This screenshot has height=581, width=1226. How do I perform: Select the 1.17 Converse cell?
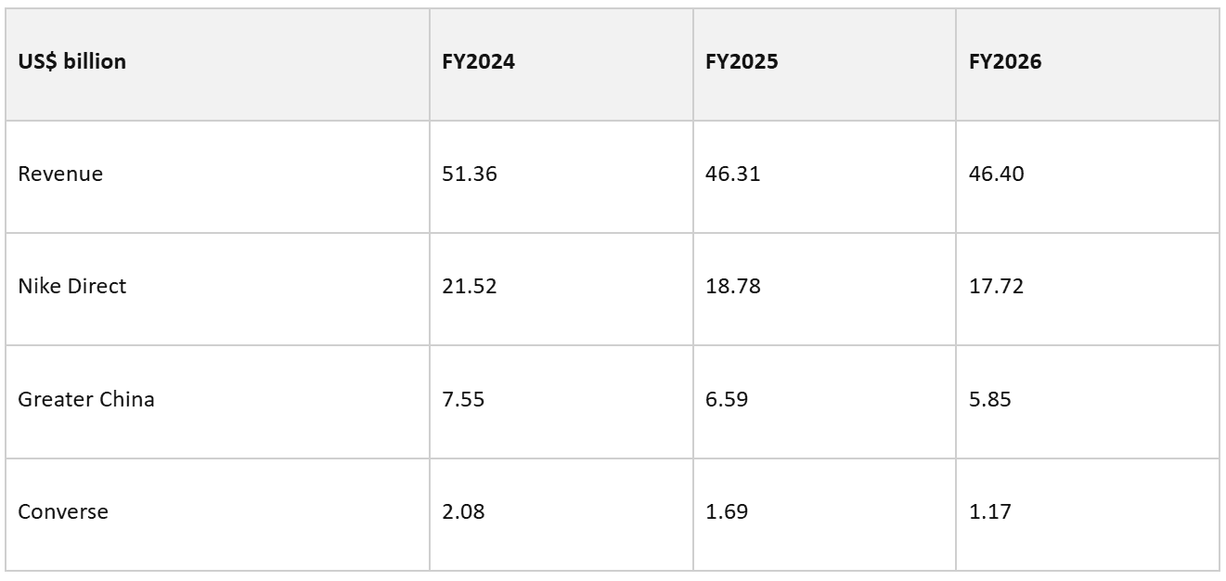pyautogui.click(x=1088, y=513)
